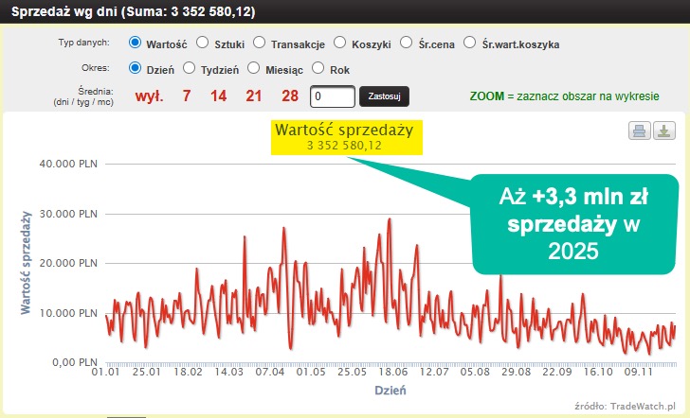Choose the 21 average preset

pyautogui.click(x=253, y=96)
